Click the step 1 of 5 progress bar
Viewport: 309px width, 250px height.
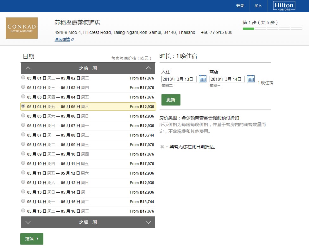273,29
